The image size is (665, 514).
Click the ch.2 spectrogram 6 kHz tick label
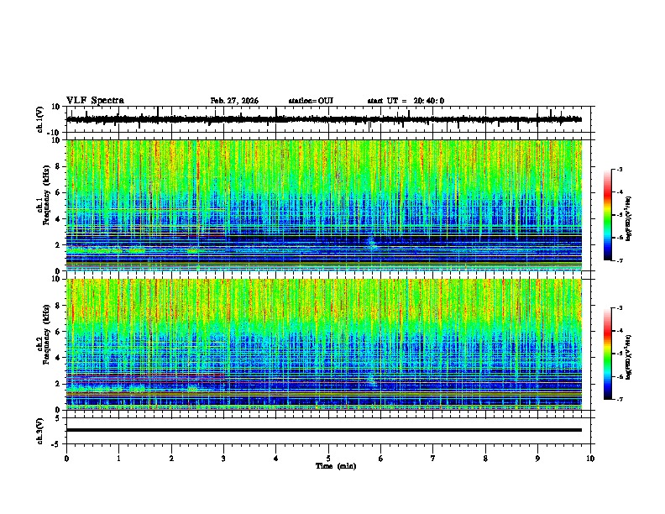coord(59,332)
